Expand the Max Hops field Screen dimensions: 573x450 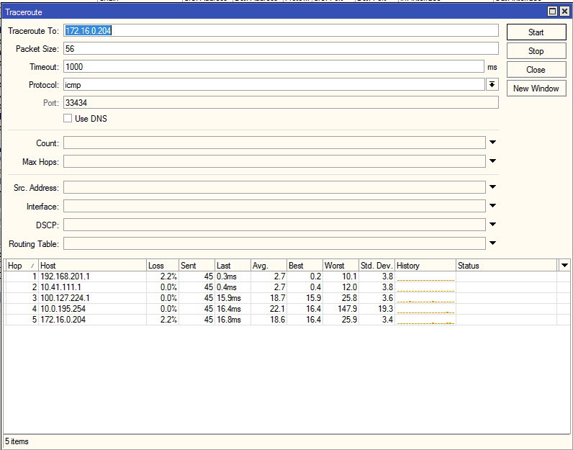click(492, 161)
